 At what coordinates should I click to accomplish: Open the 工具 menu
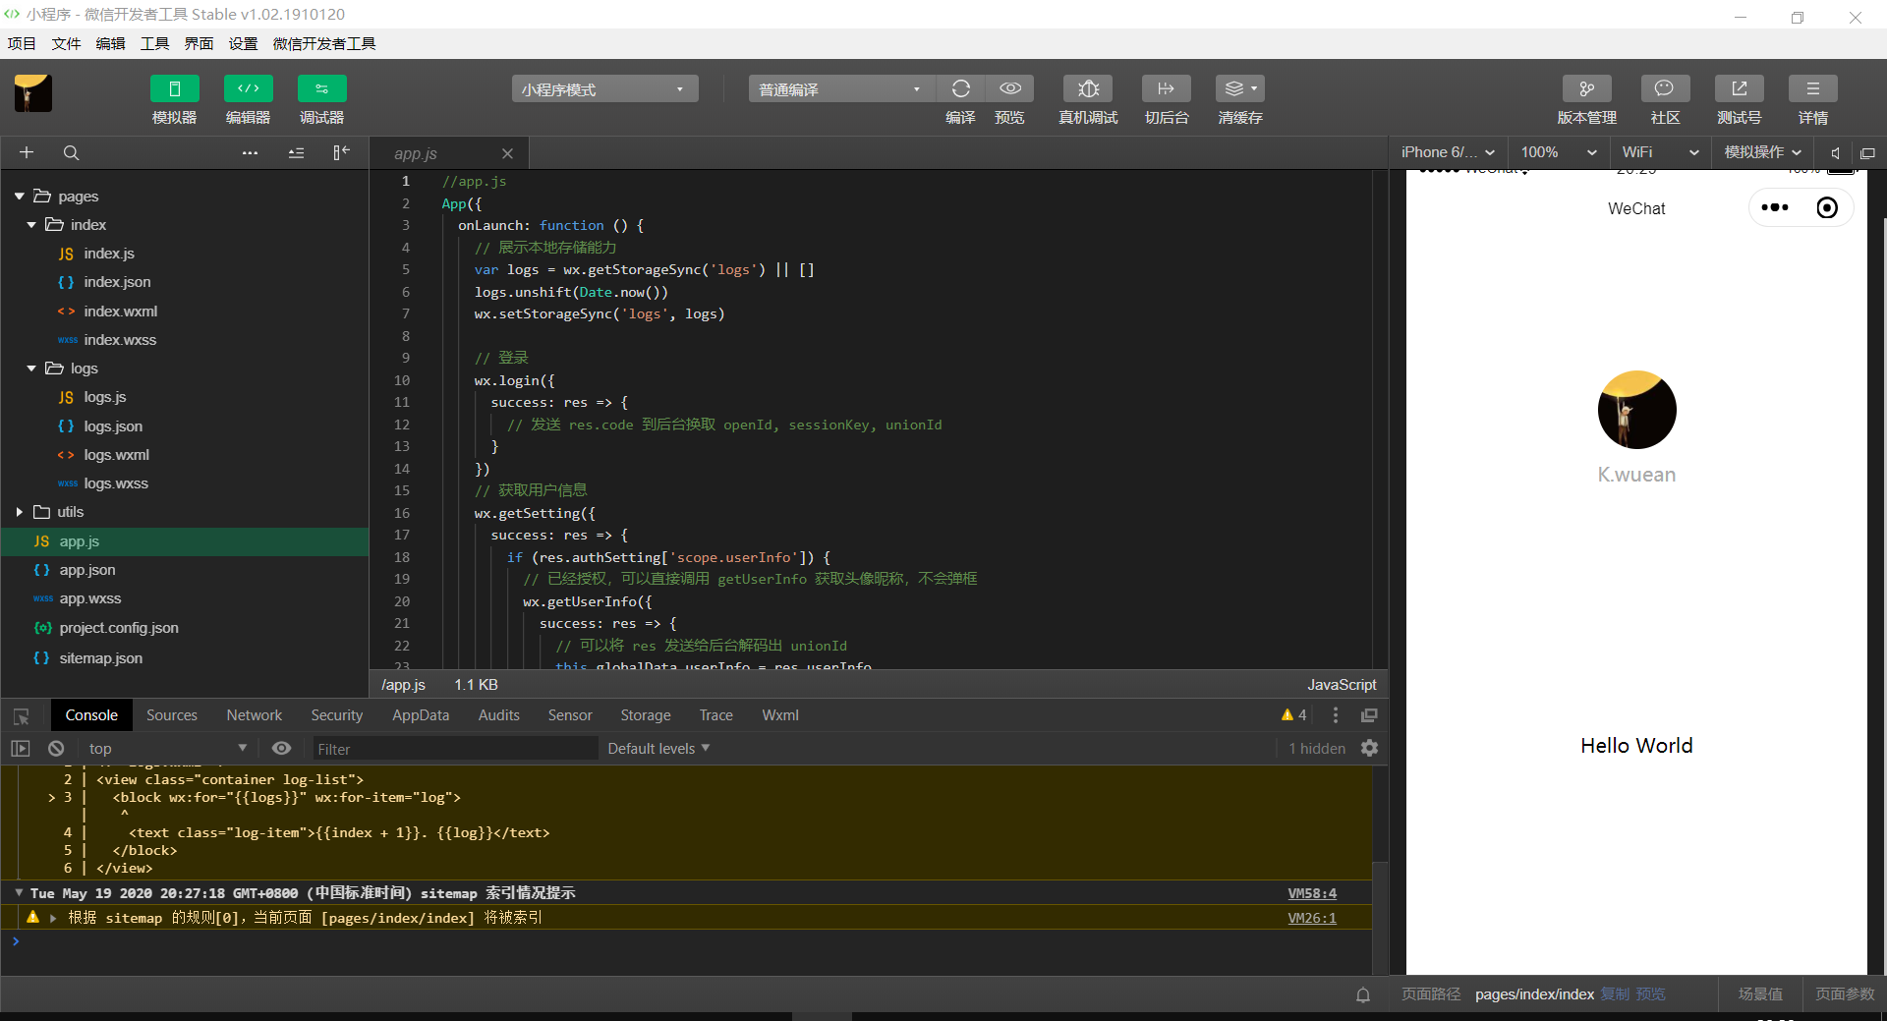(x=154, y=43)
